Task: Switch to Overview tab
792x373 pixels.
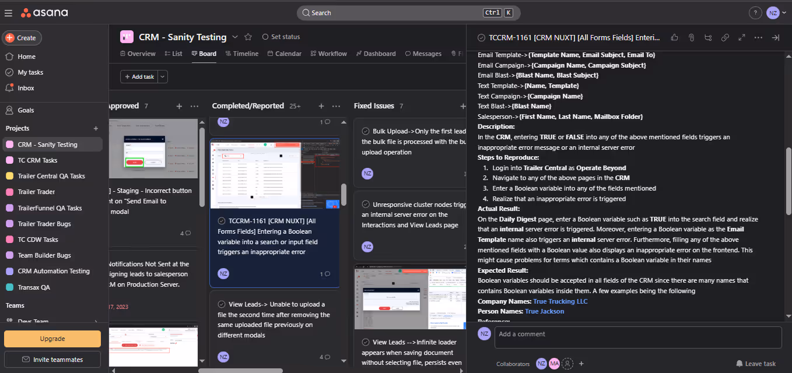Action: tap(138, 54)
